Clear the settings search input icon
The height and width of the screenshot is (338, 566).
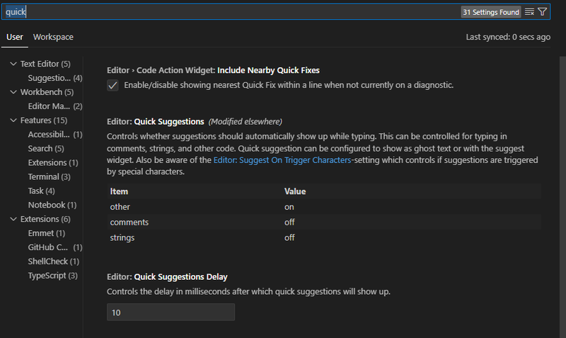click(529, 12)
